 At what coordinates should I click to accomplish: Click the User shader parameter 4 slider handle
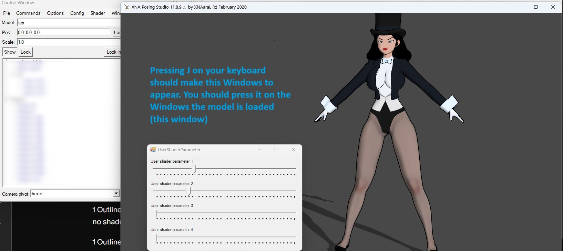tap(155, 237)
